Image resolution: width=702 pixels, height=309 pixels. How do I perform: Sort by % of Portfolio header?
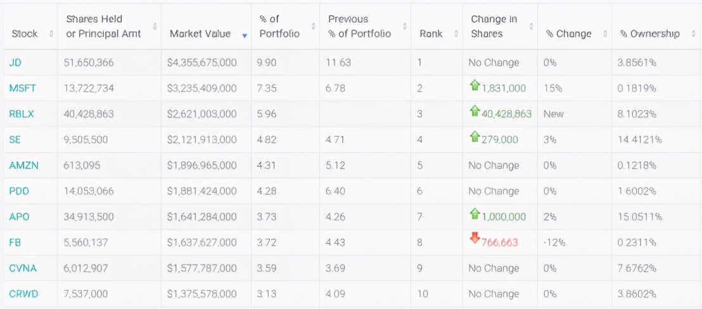(279, 27)
